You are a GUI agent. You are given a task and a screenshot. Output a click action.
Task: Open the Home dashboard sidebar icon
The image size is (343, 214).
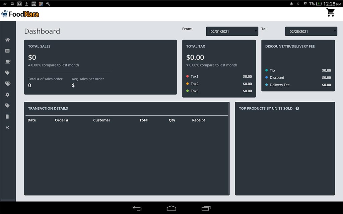coord(7,40)
